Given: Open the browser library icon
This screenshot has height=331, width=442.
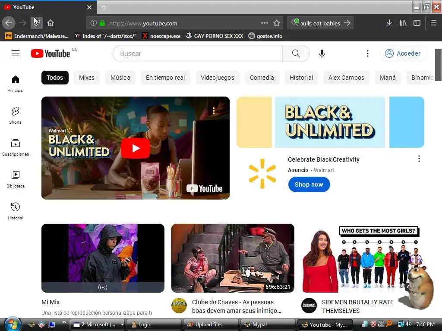Looking at the screenshot, I should [403, 23].
